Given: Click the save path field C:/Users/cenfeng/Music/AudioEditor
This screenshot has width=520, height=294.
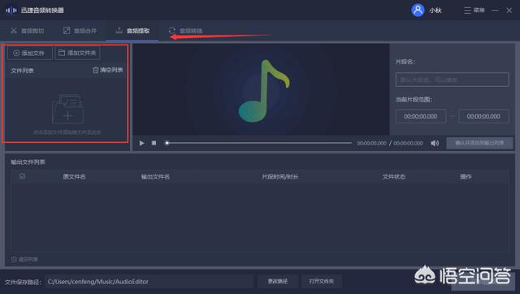Looking at the screenshot, I should pos(149,282).
